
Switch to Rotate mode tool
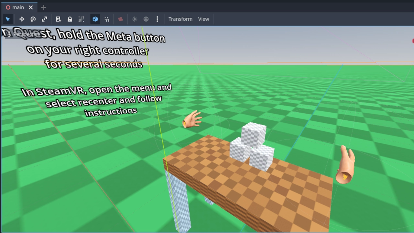pos(33,19)
